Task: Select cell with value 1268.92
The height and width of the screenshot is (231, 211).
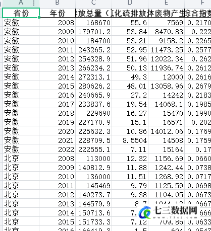Action: coord(166,177)
